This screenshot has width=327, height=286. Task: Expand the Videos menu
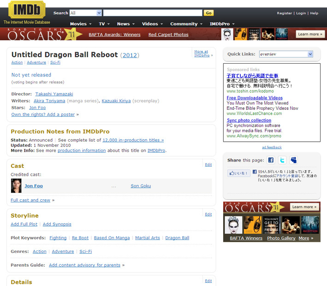[152, 24]
